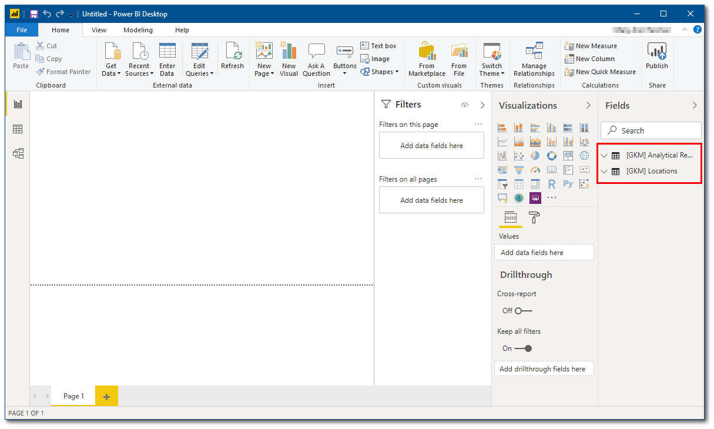This screenshot has width=714, height=429.
Task: Expand the [GKM] Locations table
Action: coord(604,172)
